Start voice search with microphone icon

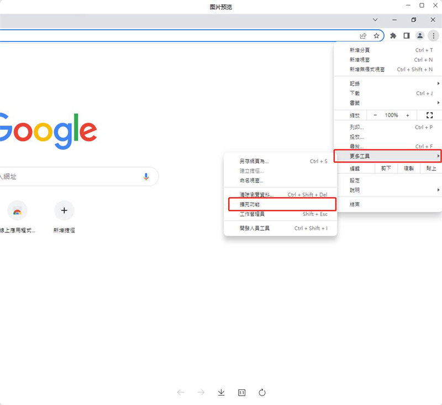pos(146,176)
